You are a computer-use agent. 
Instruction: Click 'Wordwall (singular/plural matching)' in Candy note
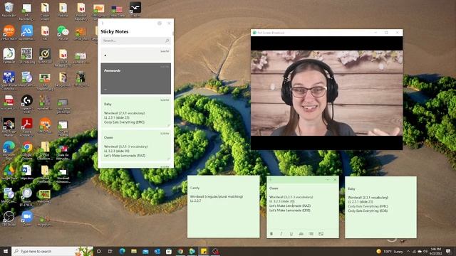click(x=217, y=196)
